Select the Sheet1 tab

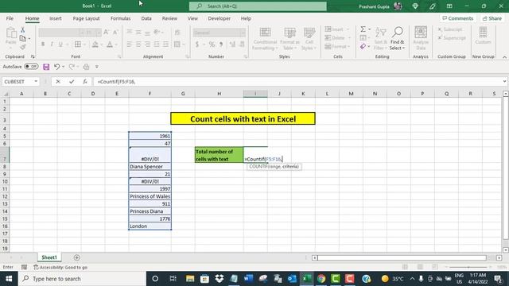49,257
